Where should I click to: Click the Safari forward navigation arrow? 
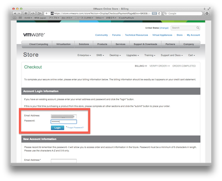point(19,14)
